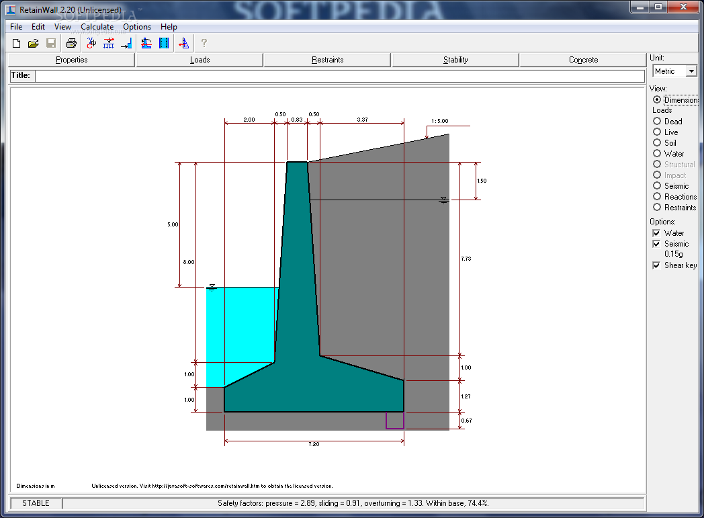Select the Reactions radio button
Screen dimensions: 704x518
[657, 197]
